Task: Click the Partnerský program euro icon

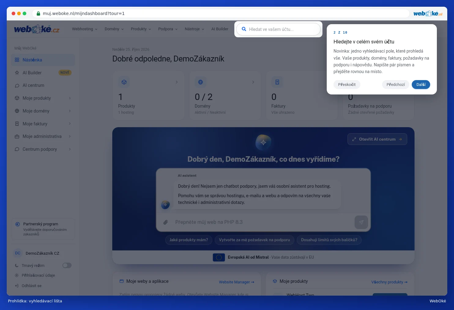Action: pyautogui.click(x=18, y=224)
